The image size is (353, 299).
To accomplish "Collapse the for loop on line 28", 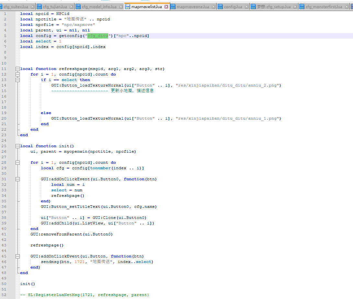I will [x=17, y=162].
